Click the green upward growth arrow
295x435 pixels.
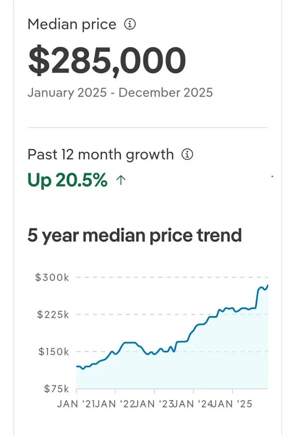click(x=119, y=181)
